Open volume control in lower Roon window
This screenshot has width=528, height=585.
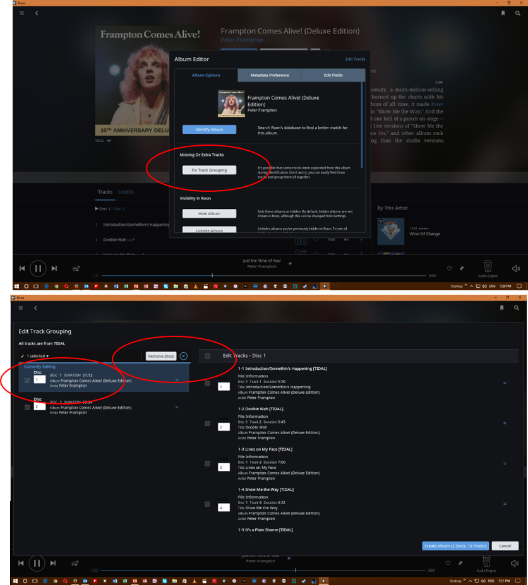pos(515,564)
